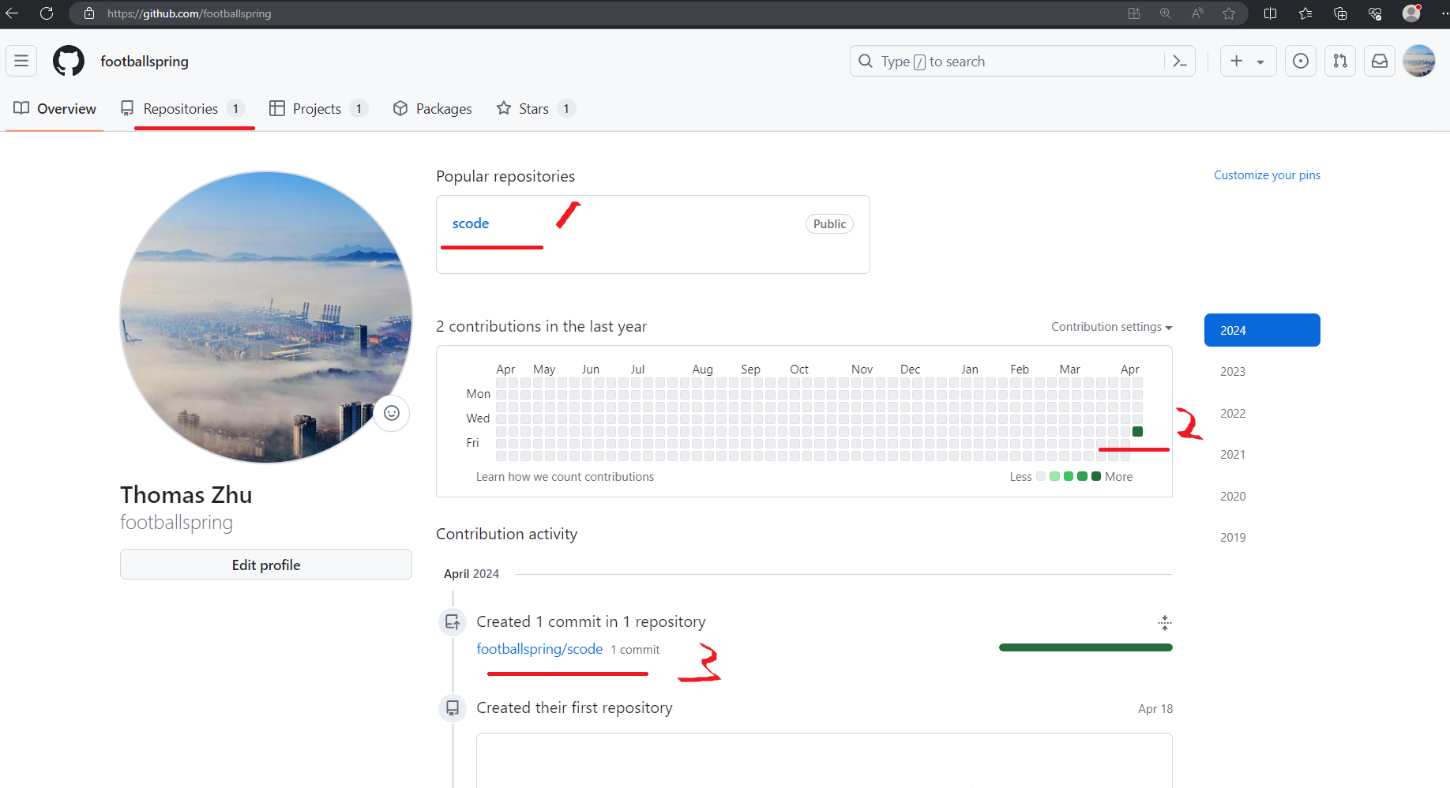Open the command palette in the search bar
Screen dimensions: 1450x788
click(1179, 61)
